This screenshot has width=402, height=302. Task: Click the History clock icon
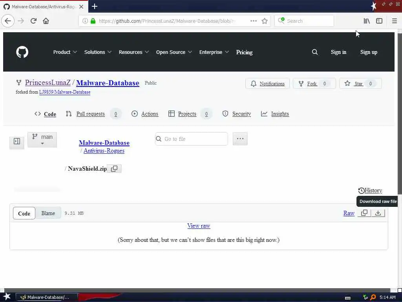click(361, 191)
